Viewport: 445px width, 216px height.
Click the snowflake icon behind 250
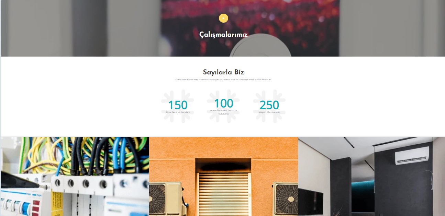(x=269, y=106)
